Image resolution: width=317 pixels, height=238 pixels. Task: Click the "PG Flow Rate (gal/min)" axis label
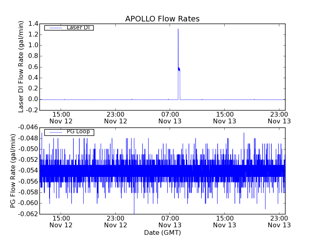pos(13,171)
